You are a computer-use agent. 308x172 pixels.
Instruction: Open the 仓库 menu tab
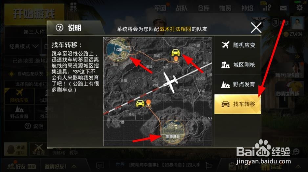click(x=204, y=8)
